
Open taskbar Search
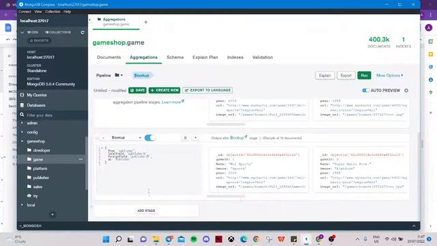coord(118,239)
